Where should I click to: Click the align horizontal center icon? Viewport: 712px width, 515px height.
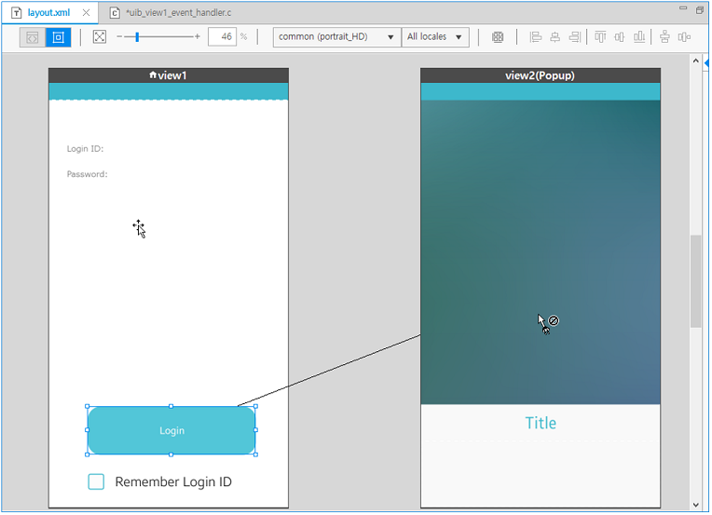pyautogui.click(x=555, y=37)
